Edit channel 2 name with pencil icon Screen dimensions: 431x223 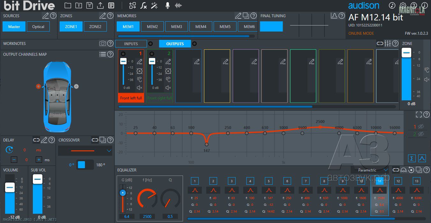pyautogui.click(x=168, y=62)
